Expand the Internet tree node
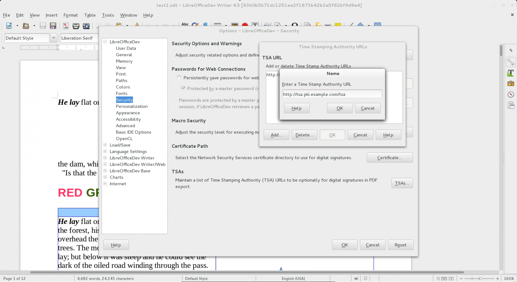 tap(105, 184)
